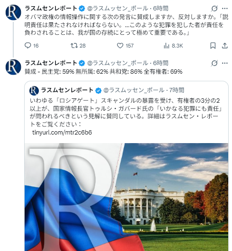View analytics showing 8.3K views
Viewport: 232px width, 251px height.
tap(166, 46)
